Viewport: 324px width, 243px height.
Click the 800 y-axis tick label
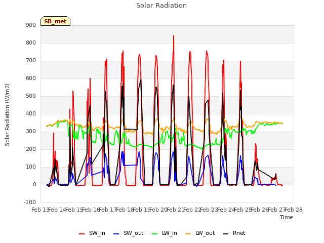coord(31,43)
